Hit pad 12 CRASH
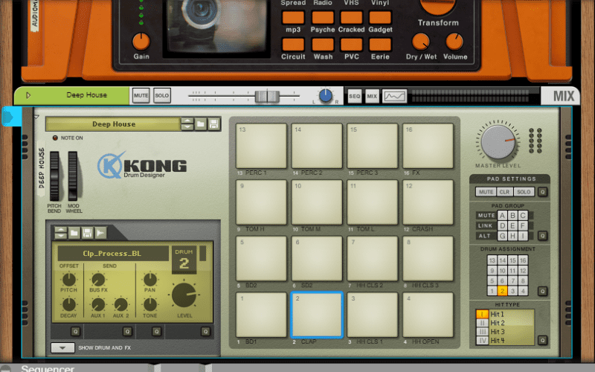This screenshot has height=372, width=595. pos(428,202)
